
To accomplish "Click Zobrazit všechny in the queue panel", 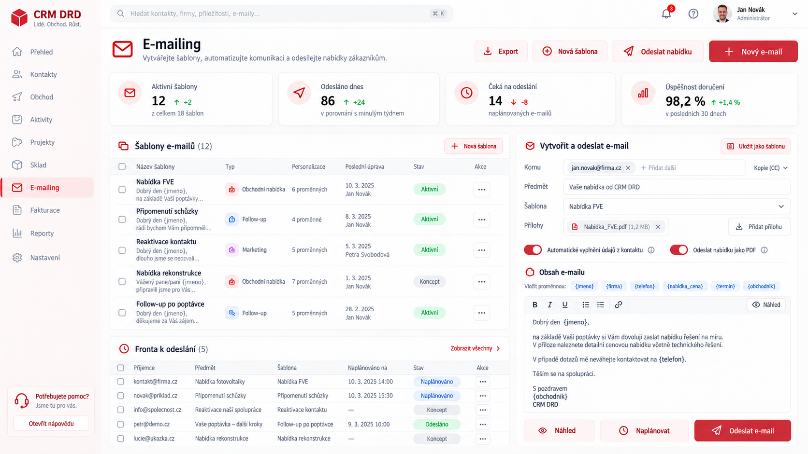I will 475,348.
